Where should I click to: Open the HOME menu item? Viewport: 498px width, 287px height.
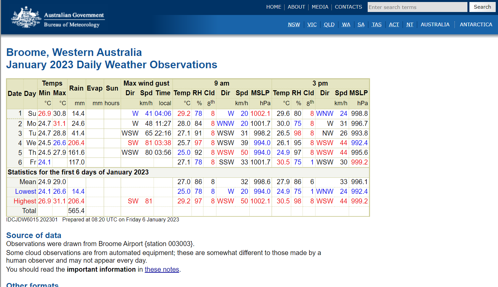click(x=274, y=7)
